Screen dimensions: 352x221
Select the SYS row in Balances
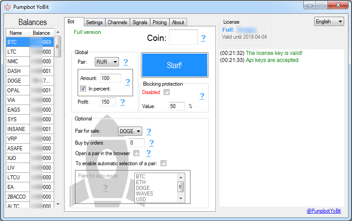[30, 120]
